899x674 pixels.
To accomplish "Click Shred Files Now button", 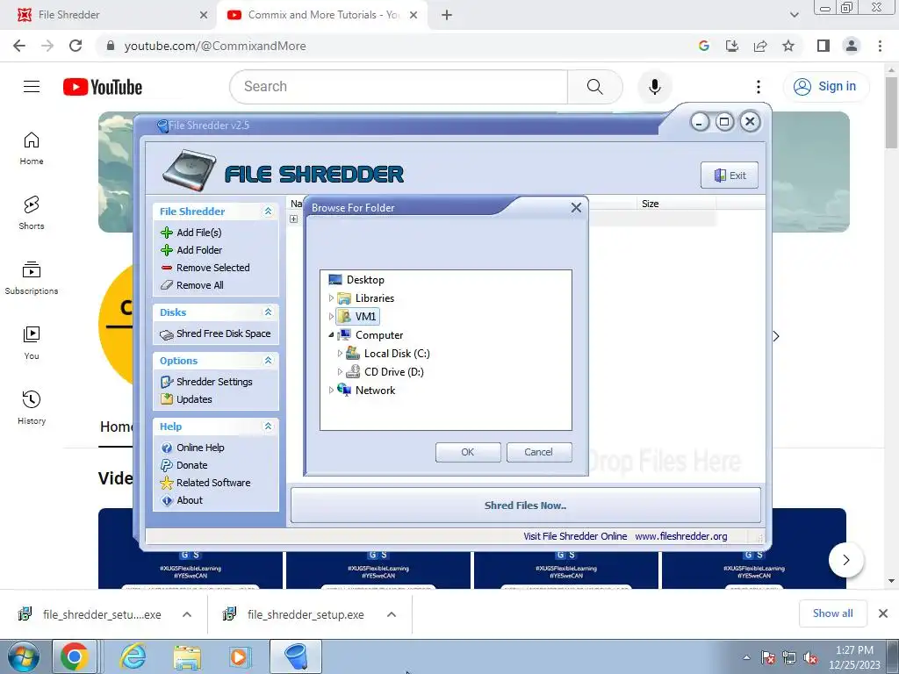I will [x=526, y=505].
